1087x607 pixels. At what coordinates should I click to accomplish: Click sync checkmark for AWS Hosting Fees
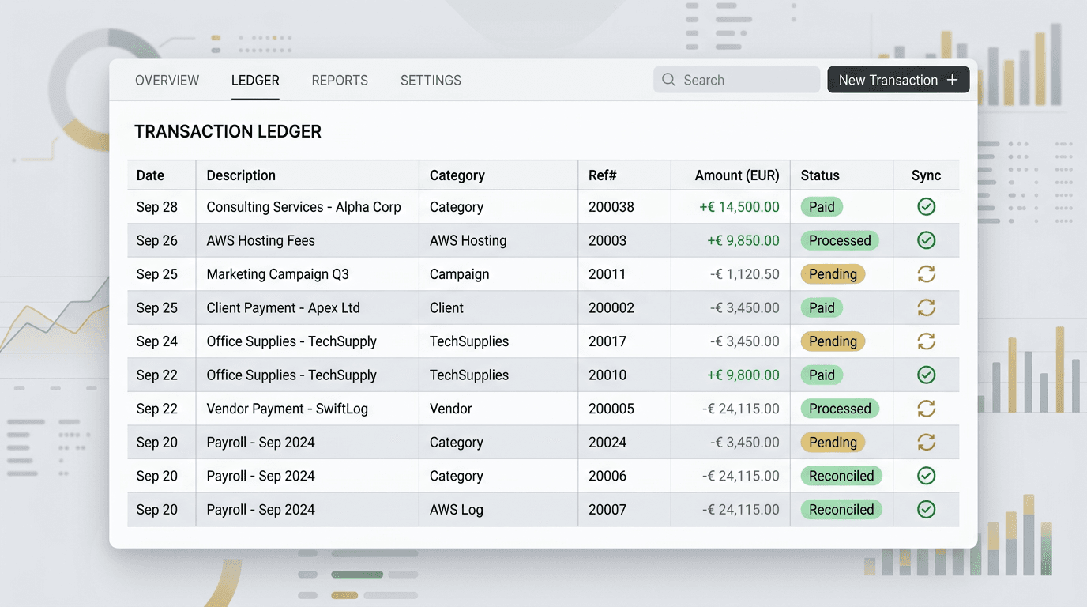925,240
